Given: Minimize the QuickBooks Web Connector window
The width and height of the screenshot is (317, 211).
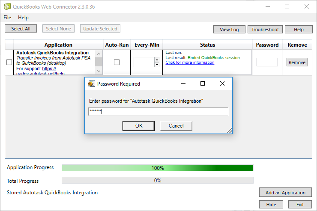Looking at the screenshot, I should 268,6.
